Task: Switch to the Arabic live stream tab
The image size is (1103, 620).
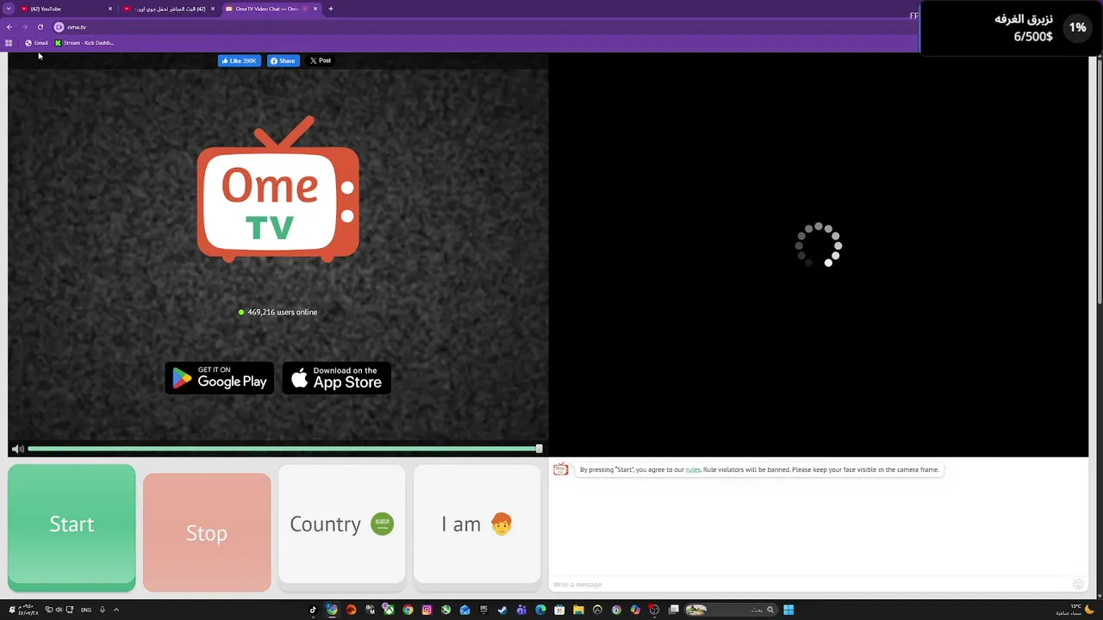Action: [x=170, y=9]
